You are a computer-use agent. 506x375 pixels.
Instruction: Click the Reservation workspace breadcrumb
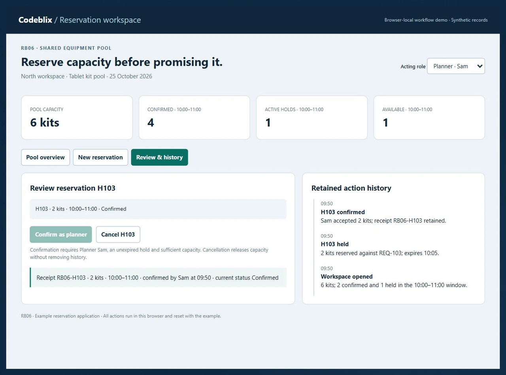click(100, 20)
